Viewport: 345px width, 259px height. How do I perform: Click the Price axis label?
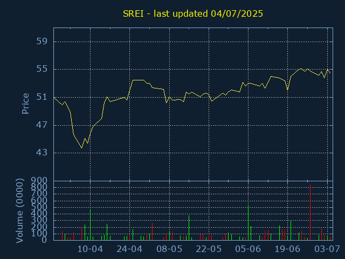point(25,104)
